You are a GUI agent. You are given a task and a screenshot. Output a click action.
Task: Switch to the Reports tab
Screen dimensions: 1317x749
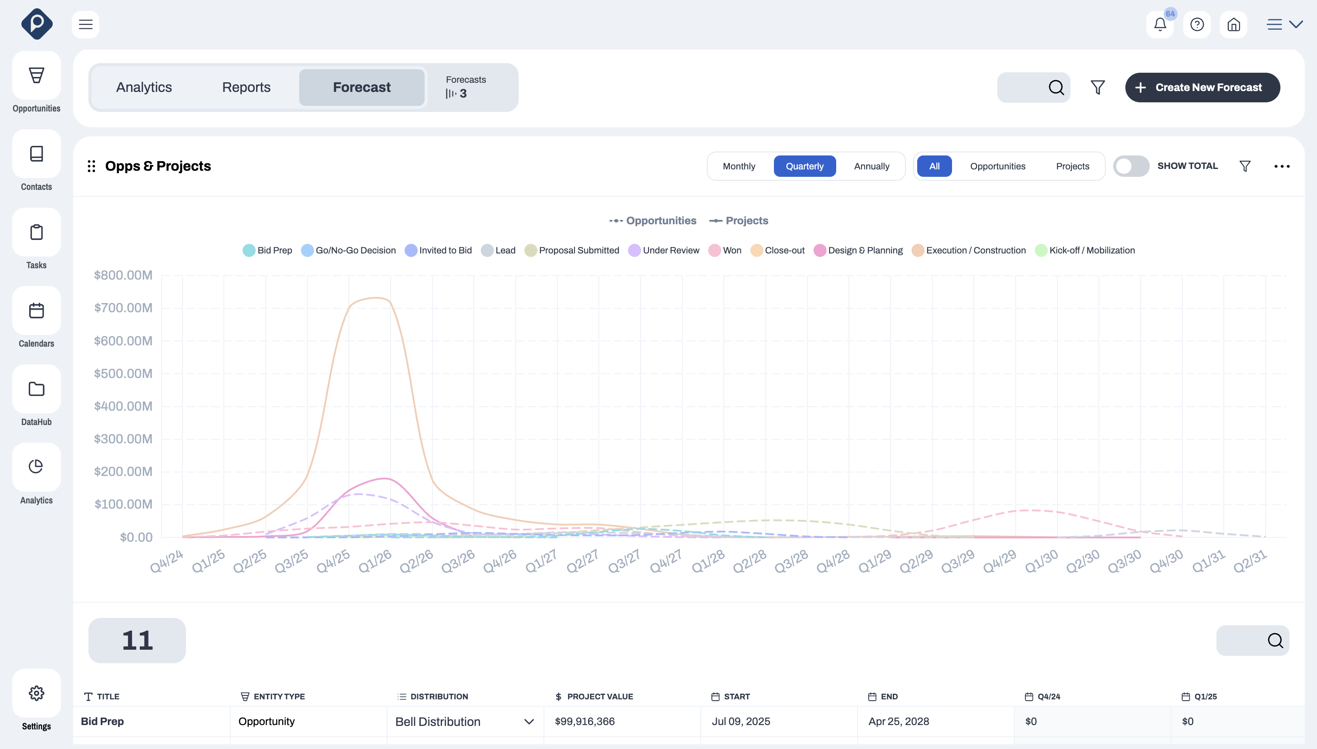click(x=247, y=87)
